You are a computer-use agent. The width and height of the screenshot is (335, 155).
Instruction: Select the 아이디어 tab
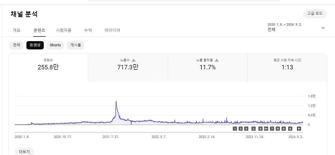112,30
